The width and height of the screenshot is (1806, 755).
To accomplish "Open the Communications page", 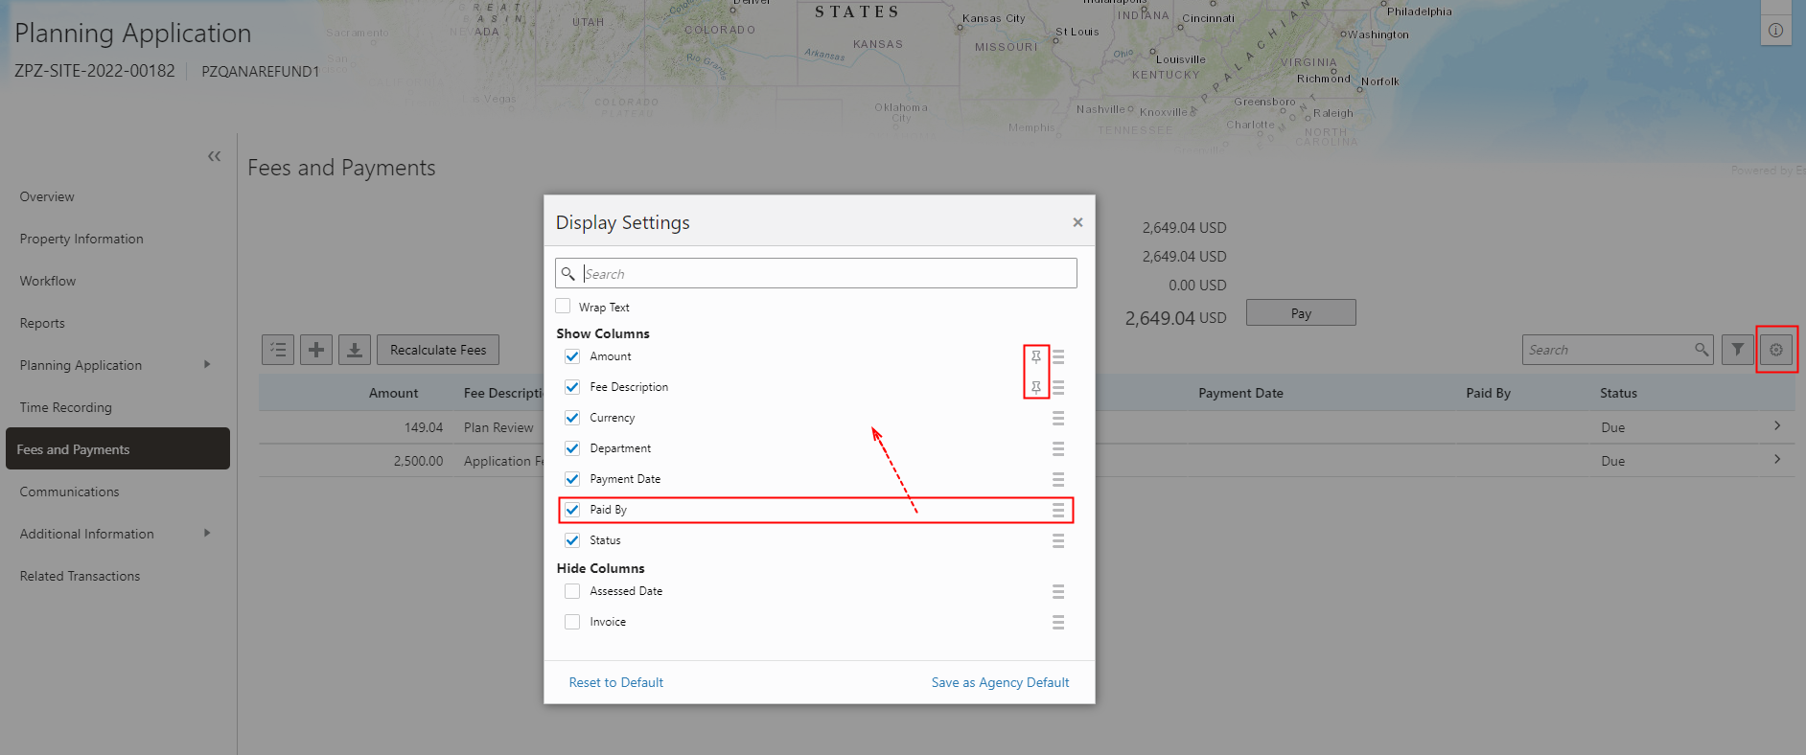I will (70, 492).
